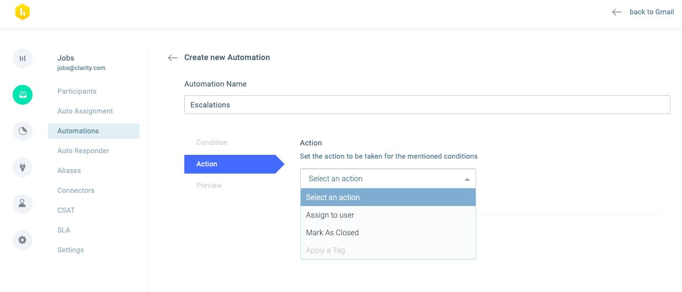This screenshot has width=682, height=292.
Task: Click the arrow icon next to back to Gmail
Action: pyautogui.click(x=617, y=12)
